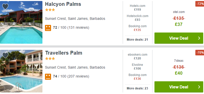Open the Travellers Palm hotel title
Screen dimensions: 204x94
pyautogui.click(x=64, y=53)
